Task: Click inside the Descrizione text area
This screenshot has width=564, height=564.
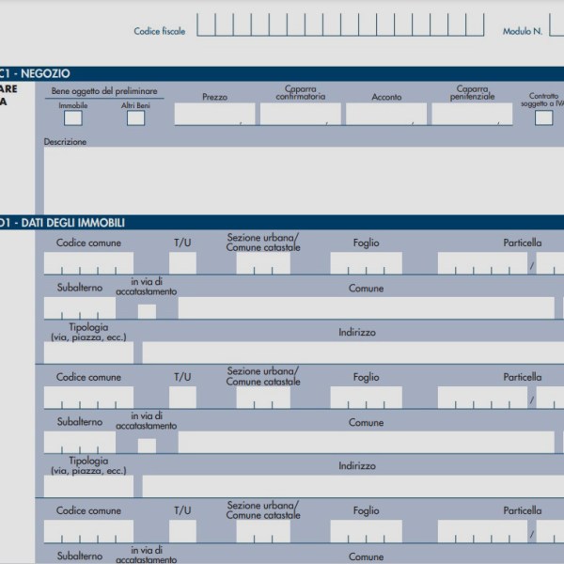Action: [x=304, y=180]
